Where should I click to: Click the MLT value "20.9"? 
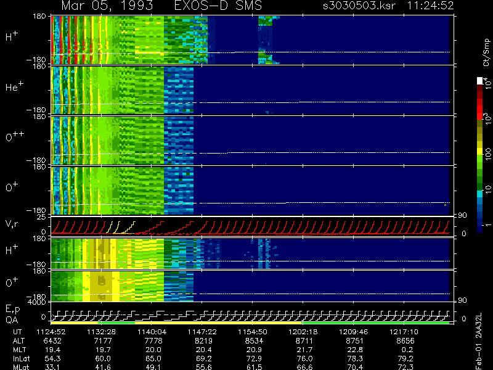tap(254, 350)
